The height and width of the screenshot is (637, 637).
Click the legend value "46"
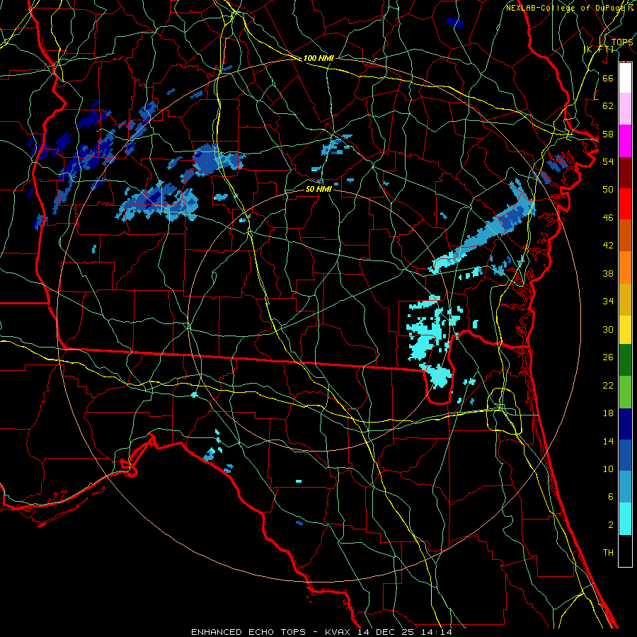click(x=608, y=217)
